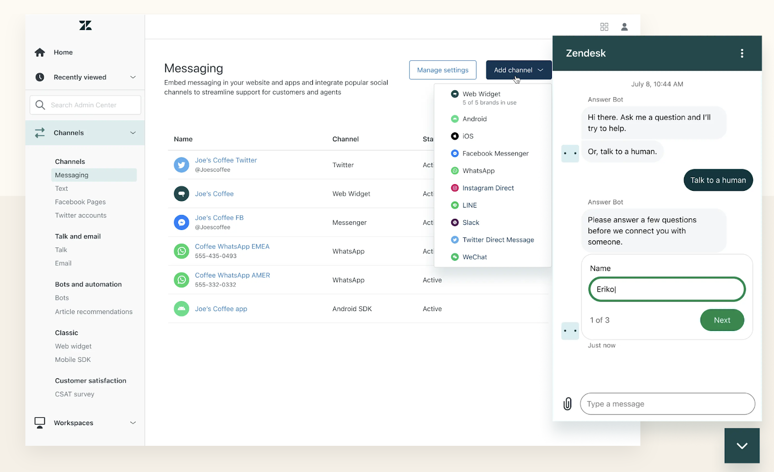Click the Android SDK cell
Image resolution: width=774 pixels, height=472 pixels.
click(352, 309)
